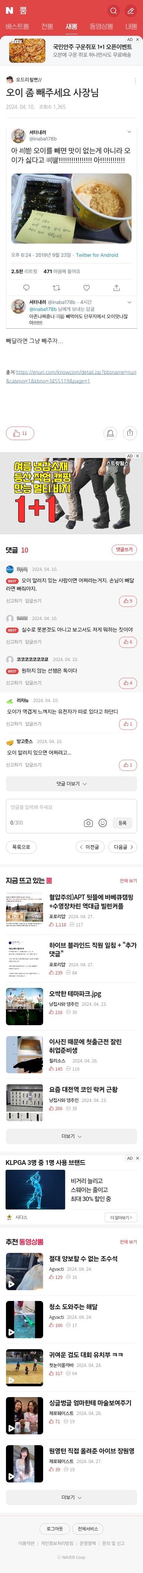
Task: Open the search magnifier icon in header
Action: pos(113,11)
